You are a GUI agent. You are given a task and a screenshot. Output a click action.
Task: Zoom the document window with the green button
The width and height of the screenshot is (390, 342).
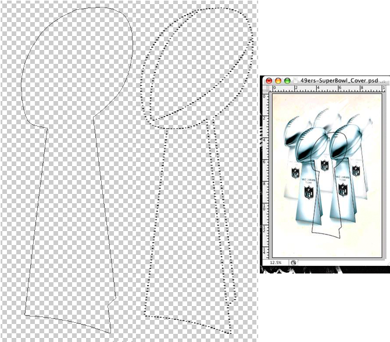pos(287,81)
